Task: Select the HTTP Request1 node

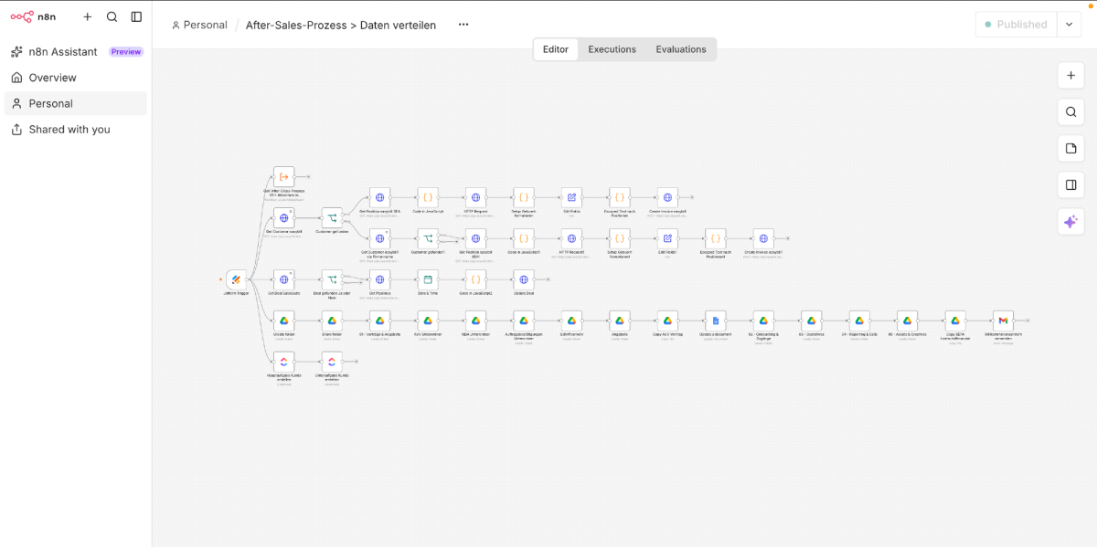Action: click(x=571, y=238)
